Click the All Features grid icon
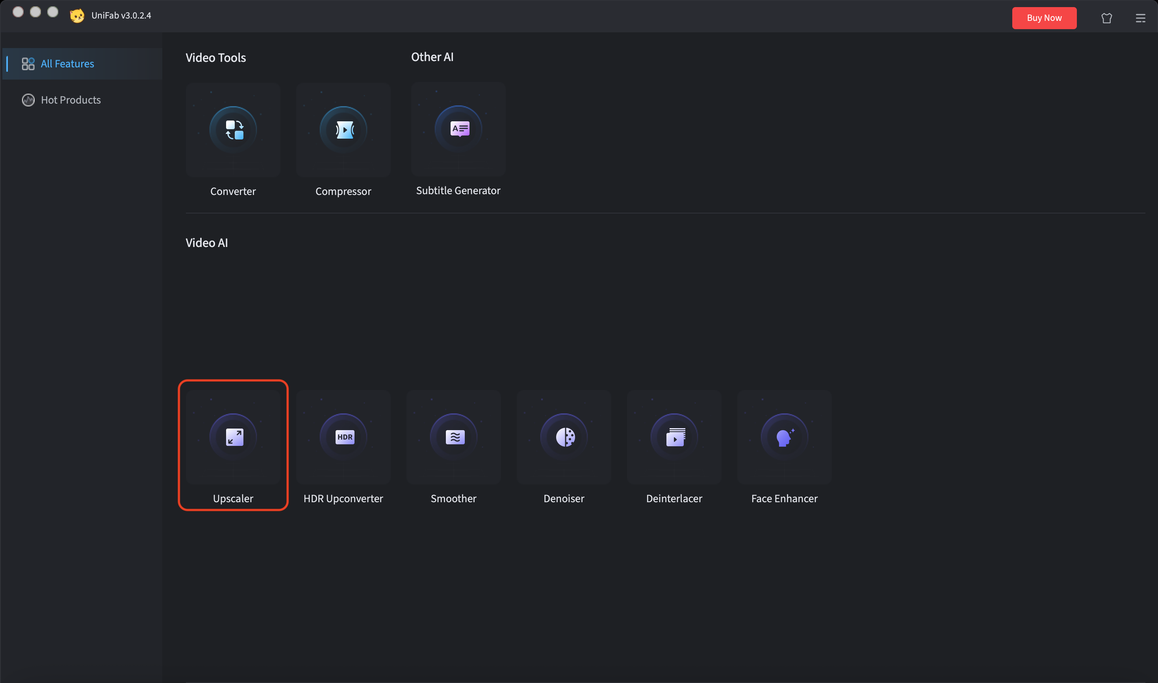This screenshot has height=683, width=1158. tap(28, 63)
